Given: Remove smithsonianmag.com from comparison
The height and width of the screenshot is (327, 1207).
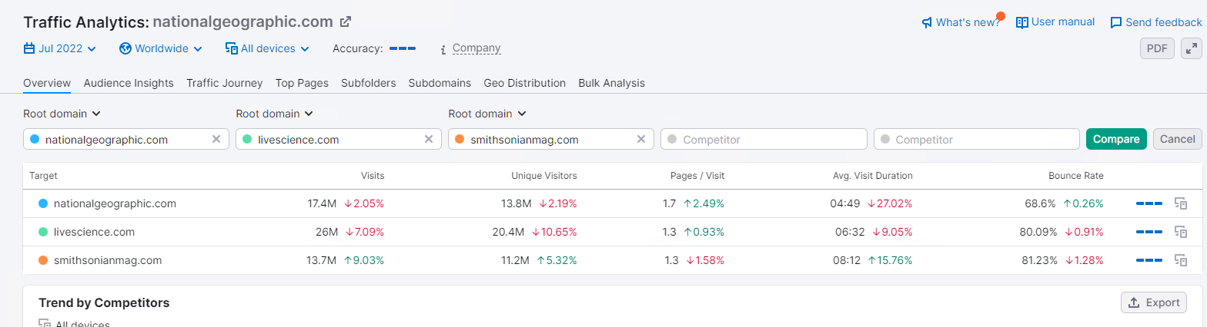Looking at the screenshot, I should 641,139.
